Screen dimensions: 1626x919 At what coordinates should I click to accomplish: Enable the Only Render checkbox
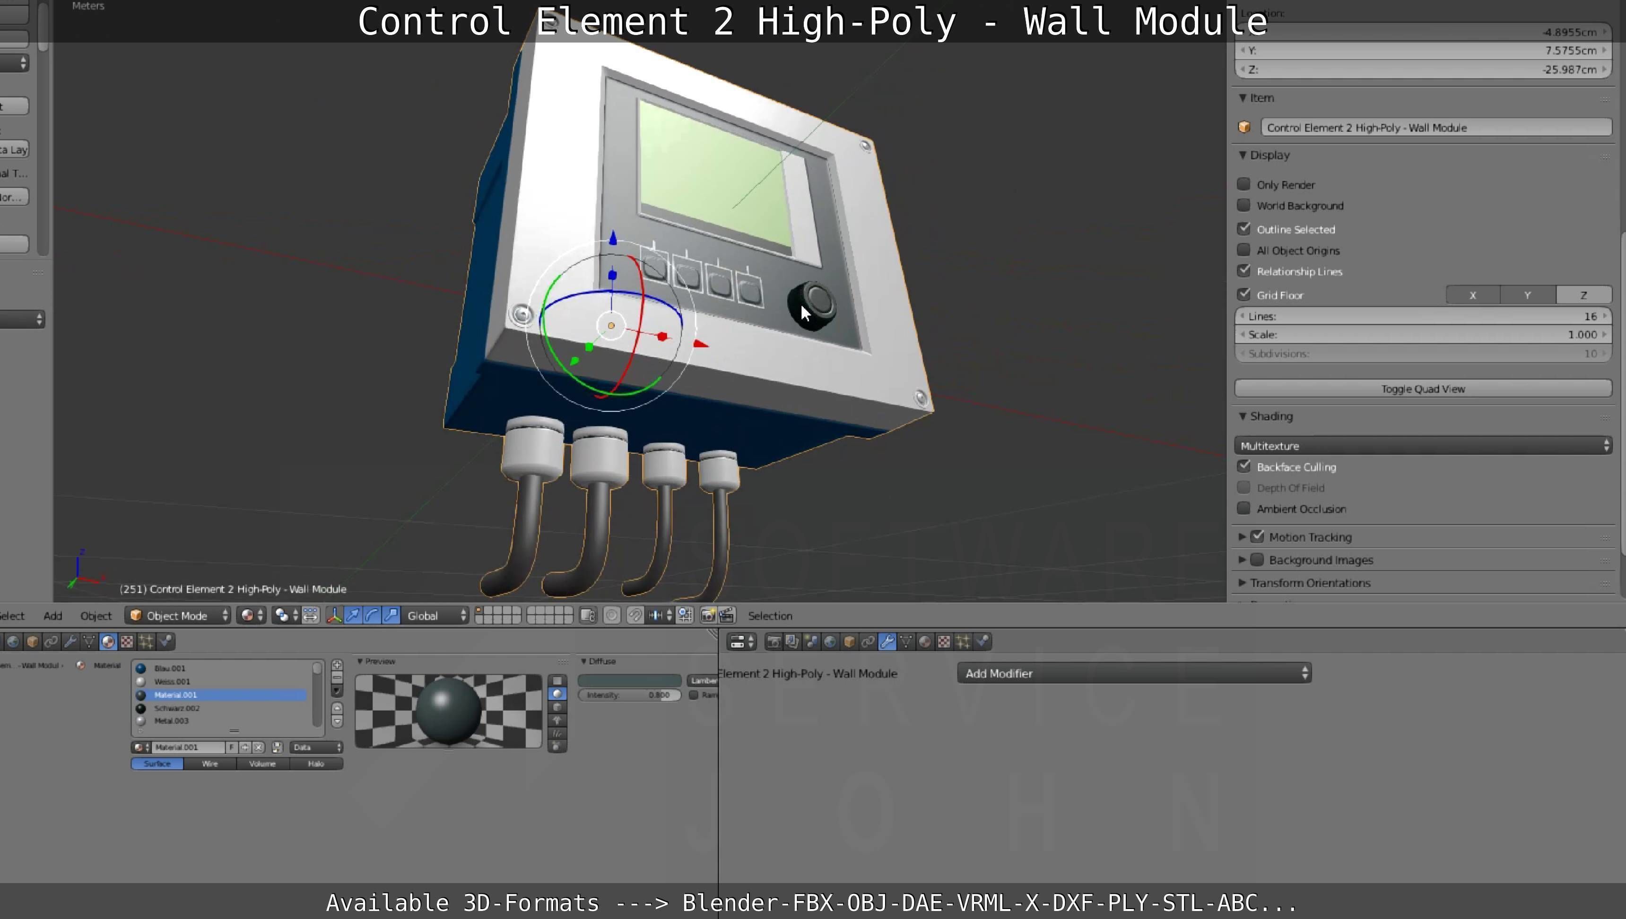pyautogui.click(x=1243, y=184)
